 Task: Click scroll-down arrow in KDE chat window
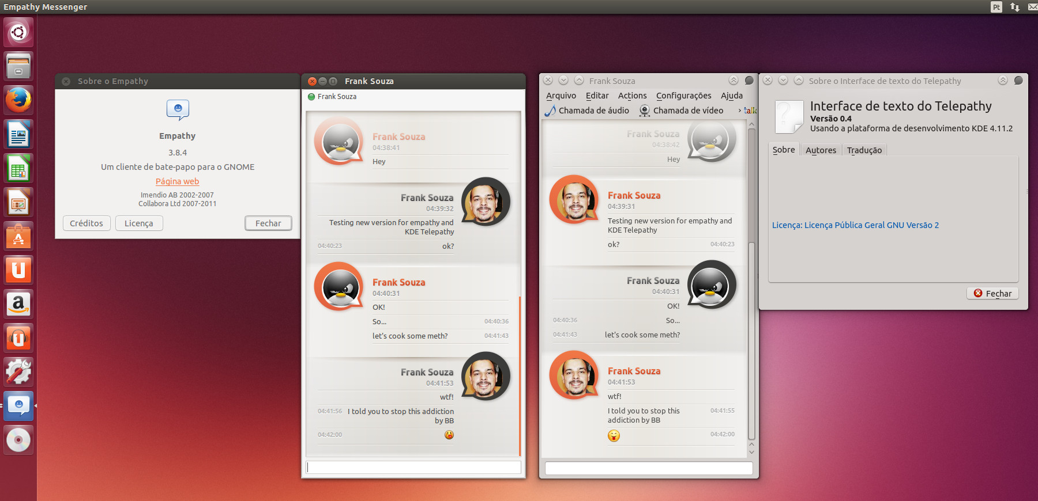click(751, 452)
